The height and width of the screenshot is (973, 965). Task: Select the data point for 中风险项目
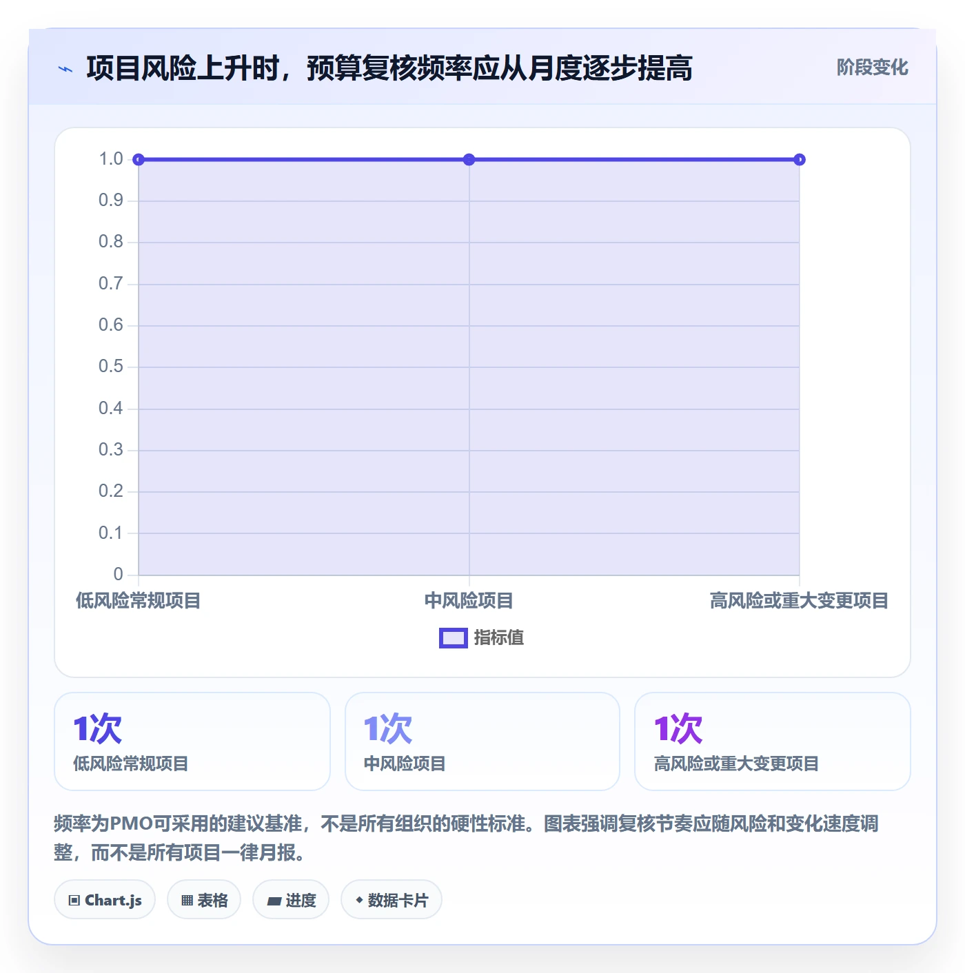point(469,160)
